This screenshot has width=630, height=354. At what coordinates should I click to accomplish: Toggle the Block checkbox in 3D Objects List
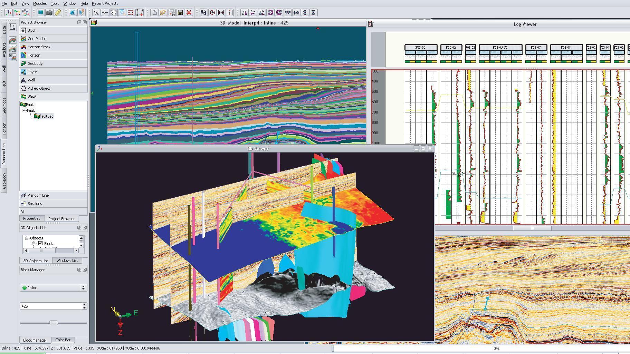[40, 243]
